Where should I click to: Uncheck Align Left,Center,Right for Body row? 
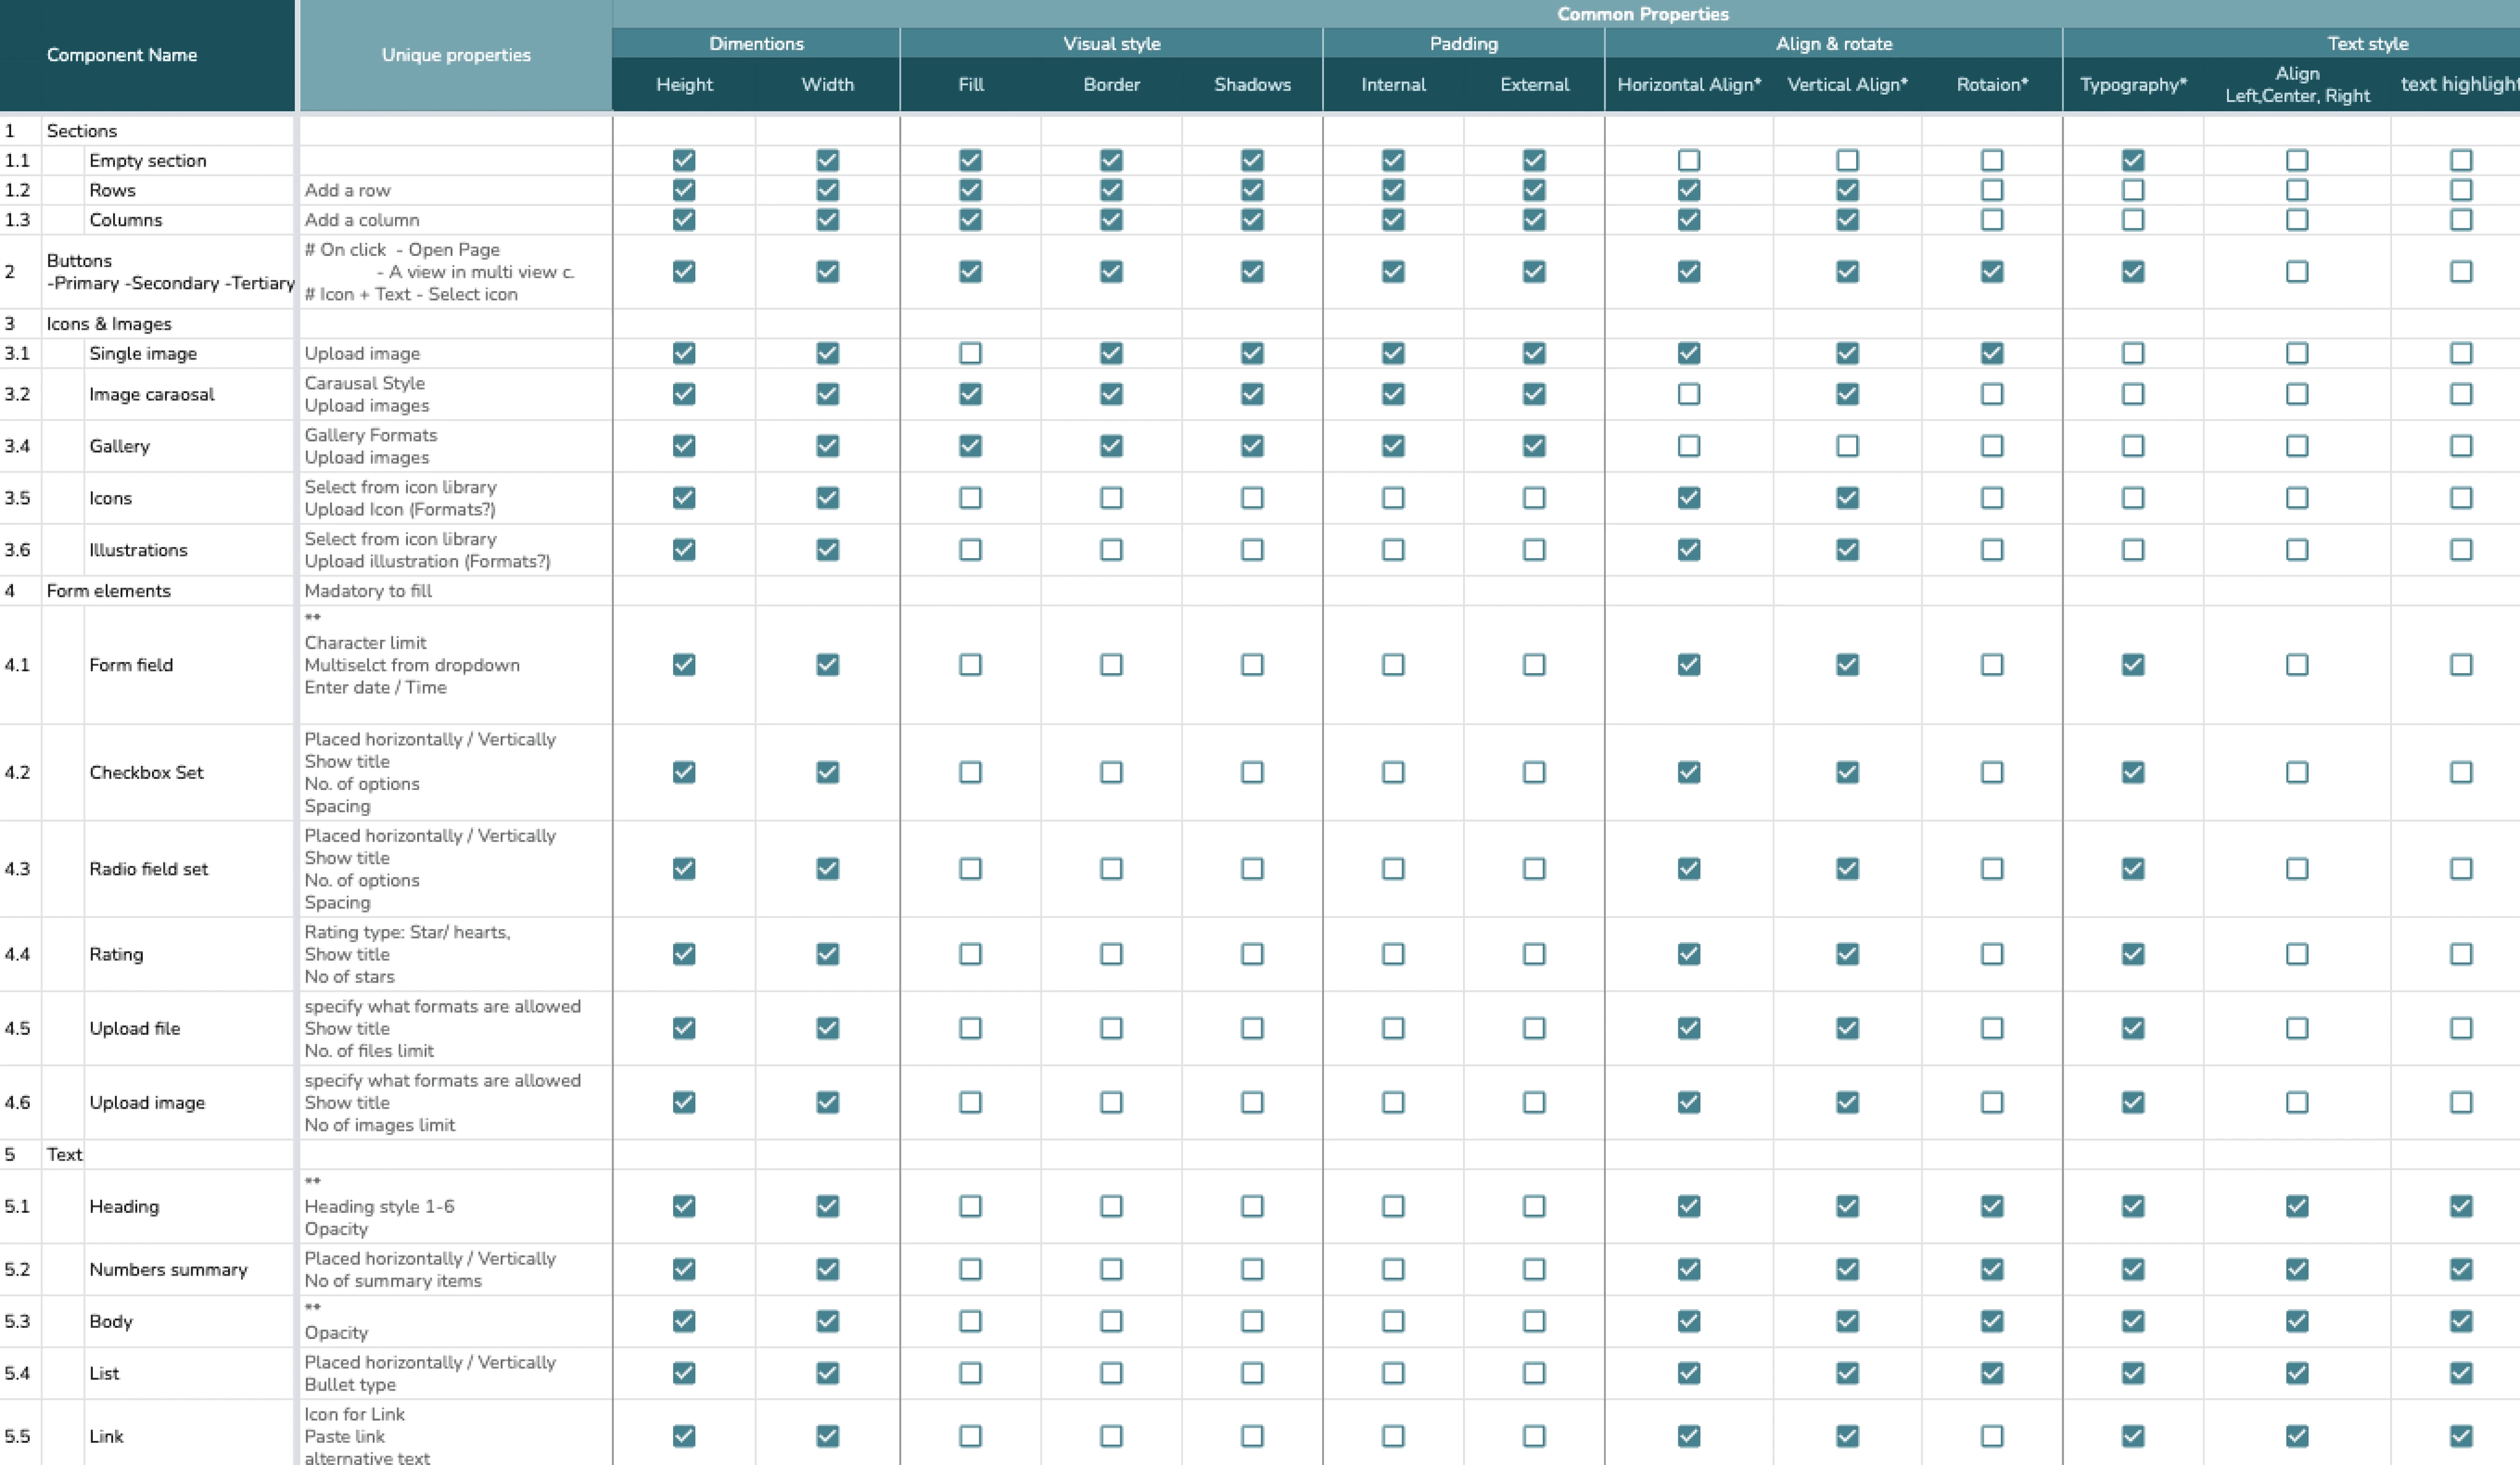pyautogui.click(x=2297, y=1321)
